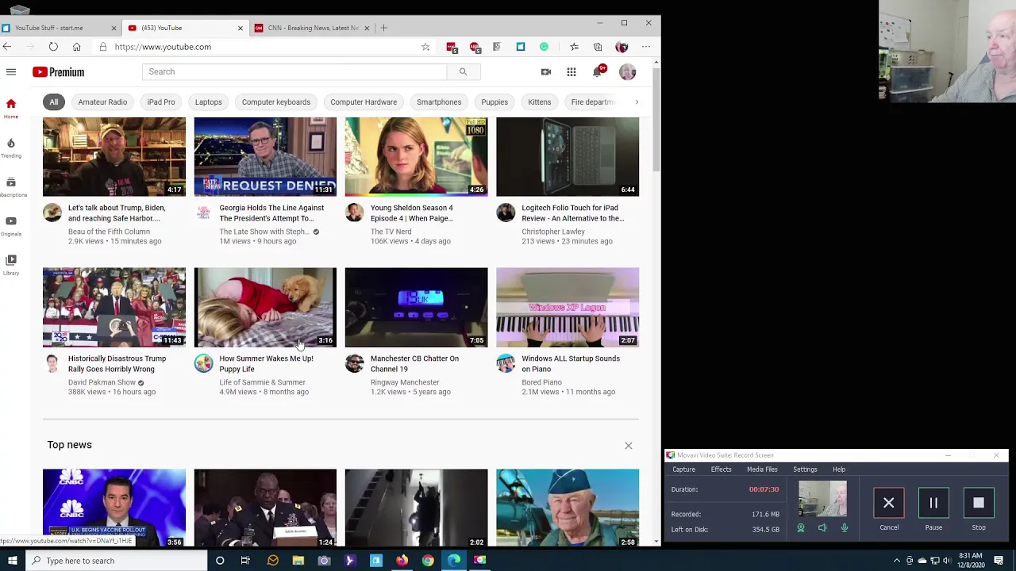The width and height of the screenshot is (1016, 571).
Task: Select the Kittens filter chip
Action: 540,102
